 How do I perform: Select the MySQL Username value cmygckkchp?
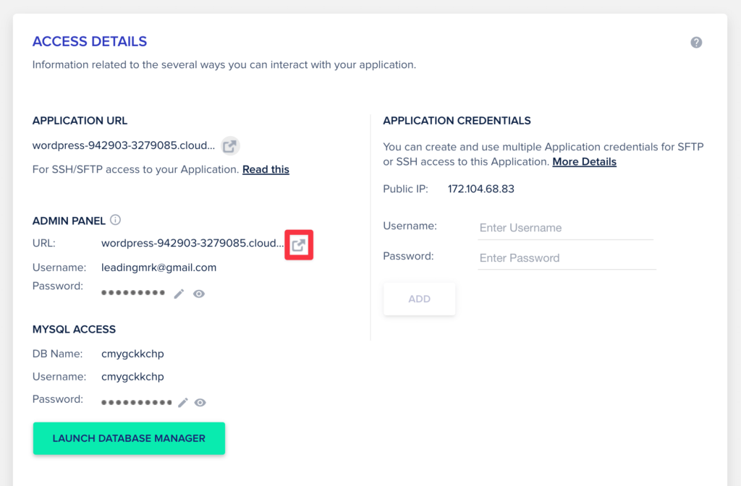pyautogui.click(x=133, y=376)
